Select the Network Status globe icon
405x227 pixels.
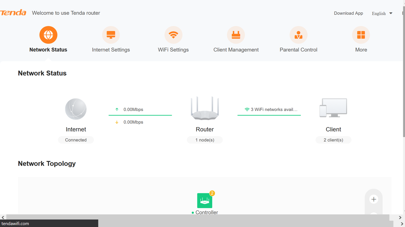click(48, 35)
